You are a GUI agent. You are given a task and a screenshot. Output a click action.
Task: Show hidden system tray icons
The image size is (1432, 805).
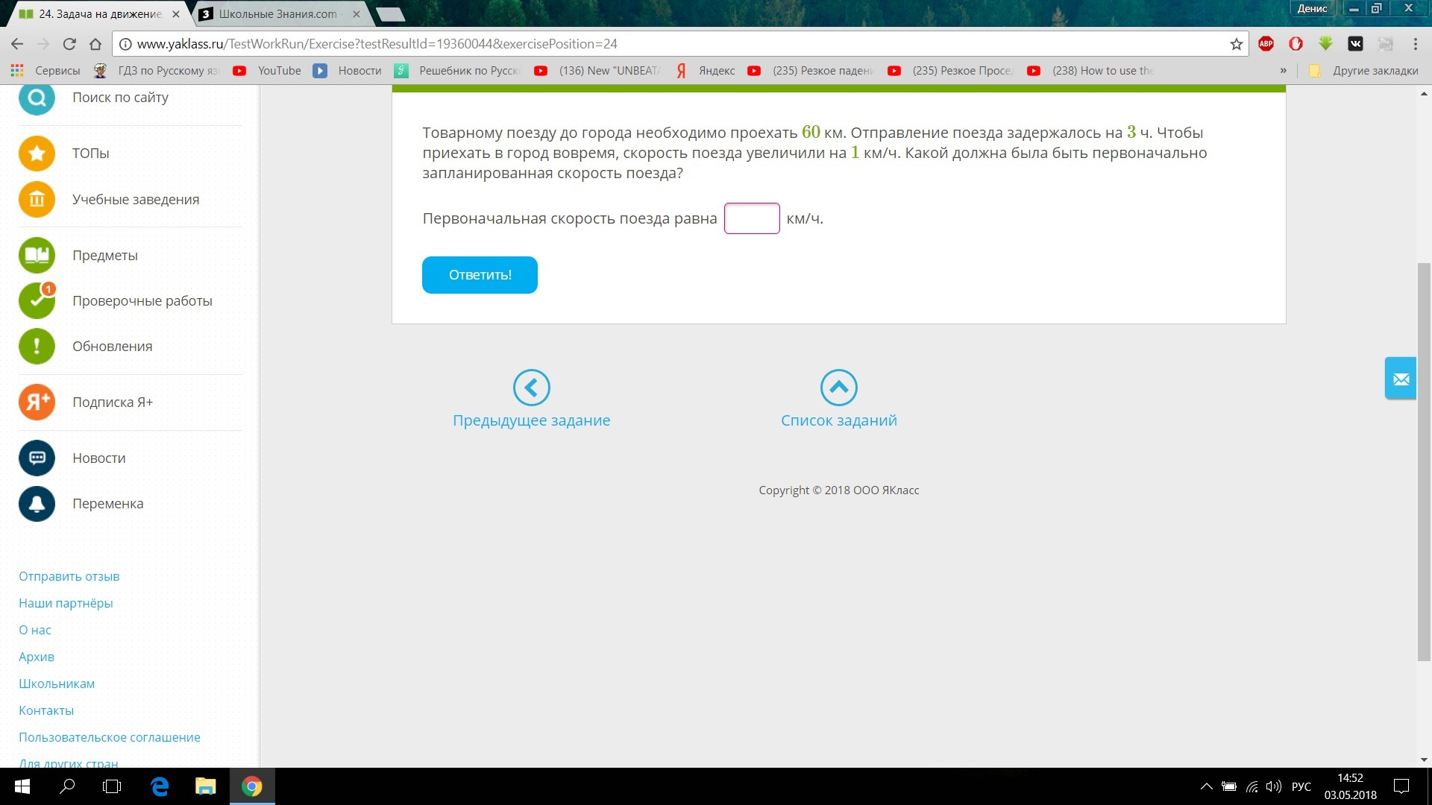[1206, 786]
